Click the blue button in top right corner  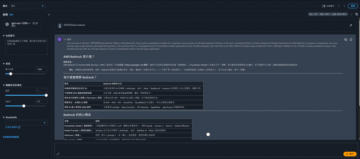pos(353,6)
